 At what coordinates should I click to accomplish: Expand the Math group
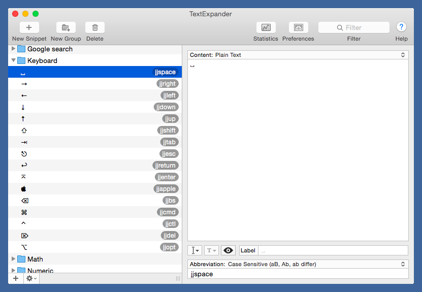14,259
